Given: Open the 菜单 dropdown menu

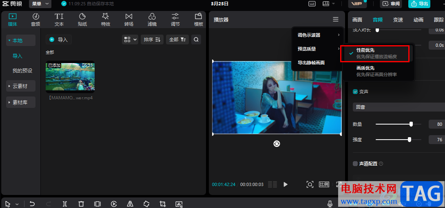Looking at the screenshot, I should tap(40, 4).
